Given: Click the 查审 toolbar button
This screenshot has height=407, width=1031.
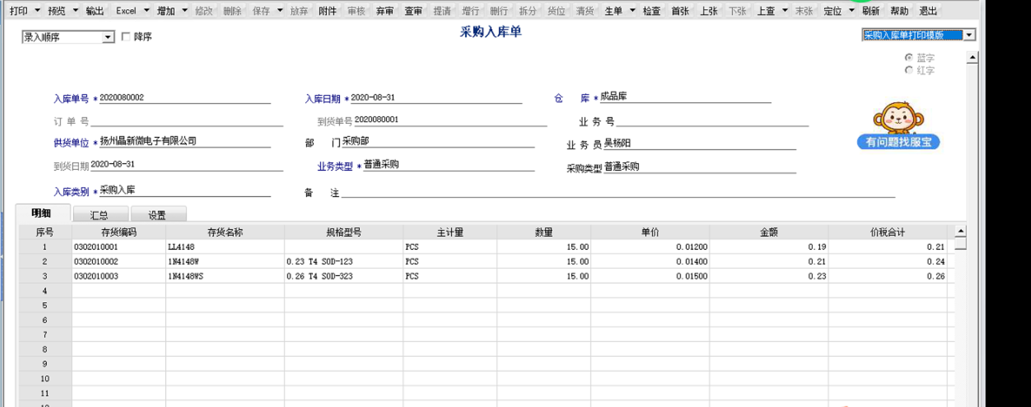Looking at the screenshot, I should (x=414, y=11).
